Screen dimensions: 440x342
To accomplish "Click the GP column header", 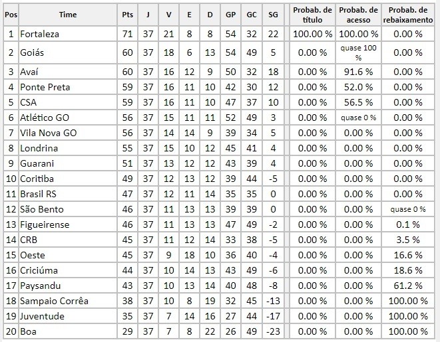I will (231, 15).
